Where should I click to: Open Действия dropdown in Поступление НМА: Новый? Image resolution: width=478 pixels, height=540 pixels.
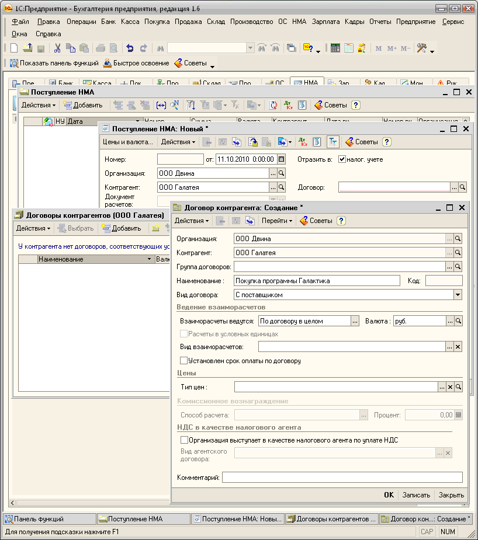(178, 142)
